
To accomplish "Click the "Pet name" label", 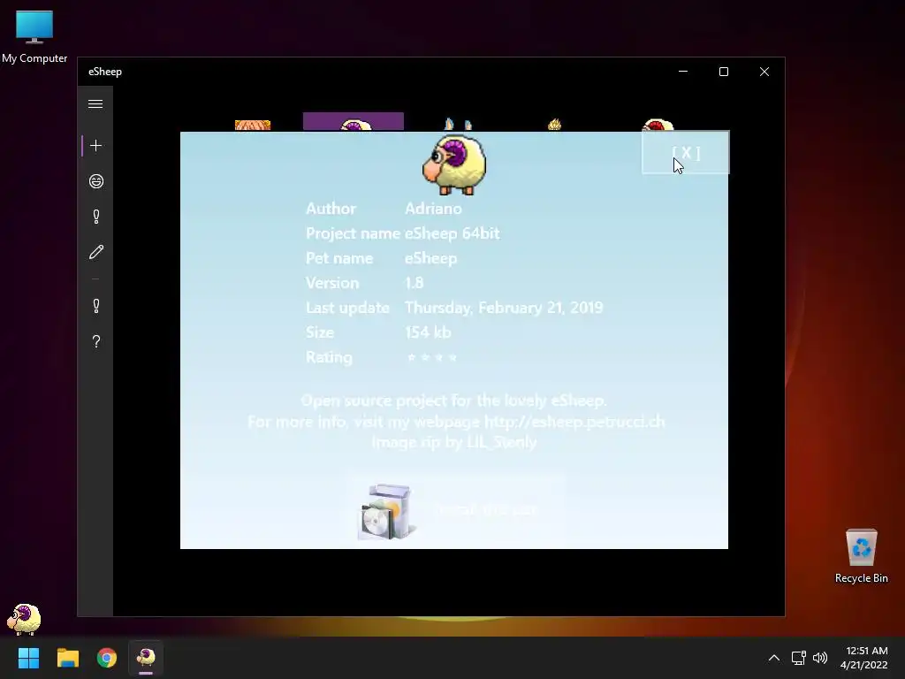I will [339, 258].
